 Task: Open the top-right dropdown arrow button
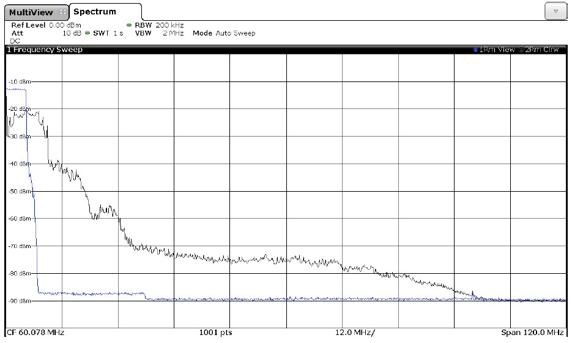click(x=555, y=11)
